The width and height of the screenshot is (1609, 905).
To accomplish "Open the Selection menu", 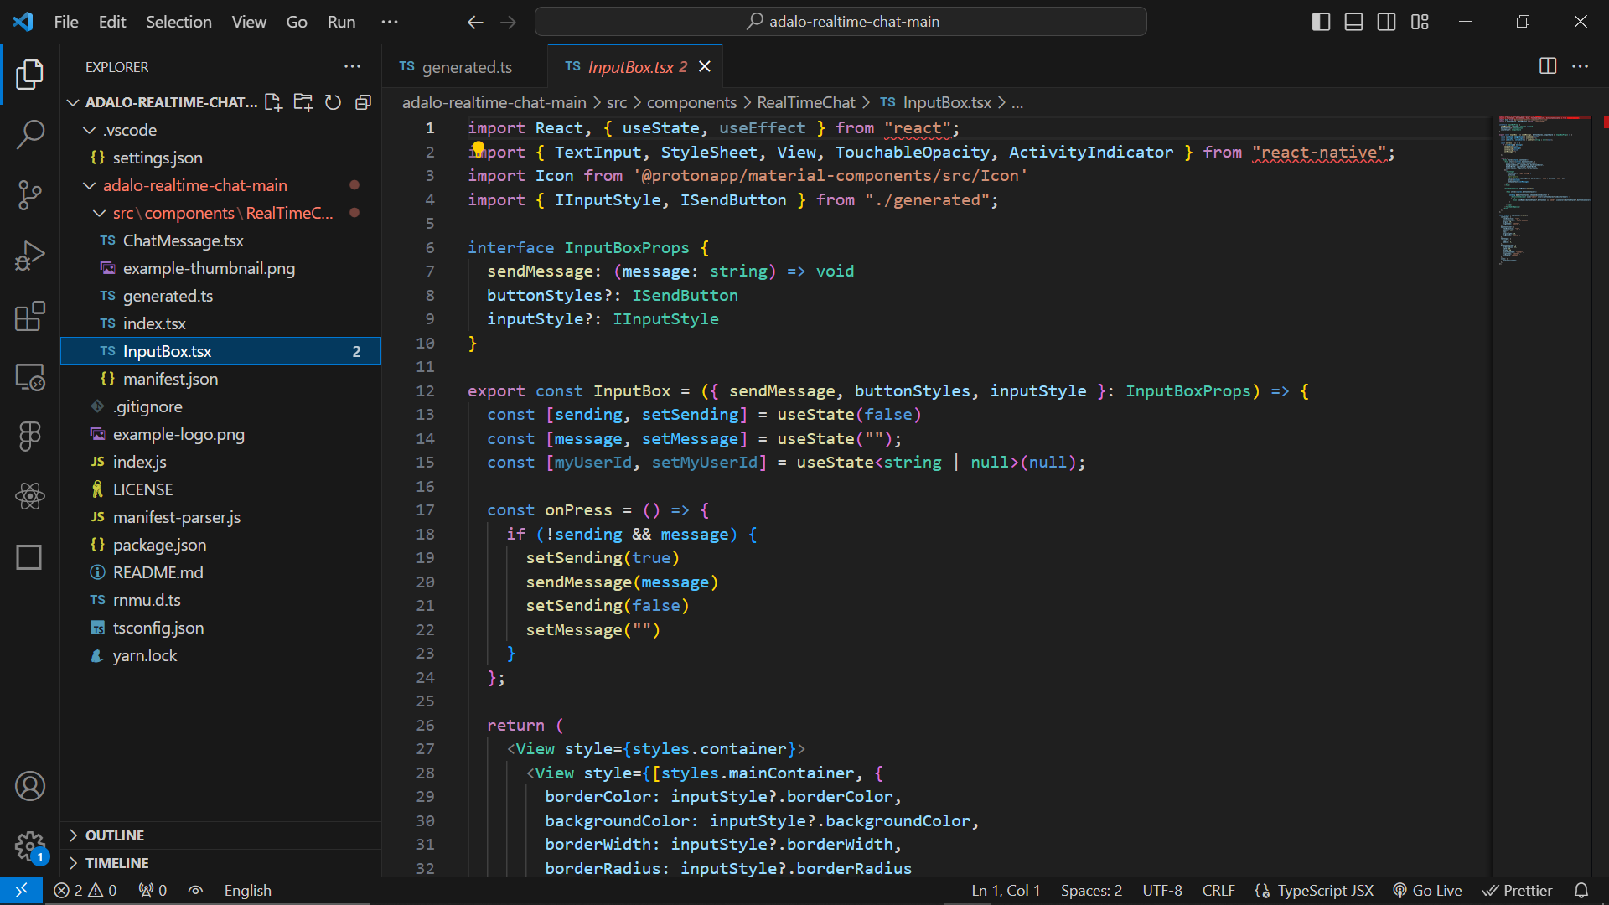I will click(178, 22).
